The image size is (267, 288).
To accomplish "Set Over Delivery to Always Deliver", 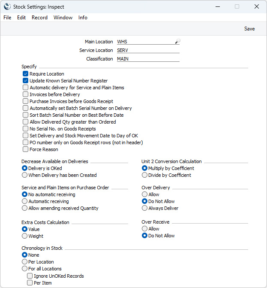I will 144,208.
